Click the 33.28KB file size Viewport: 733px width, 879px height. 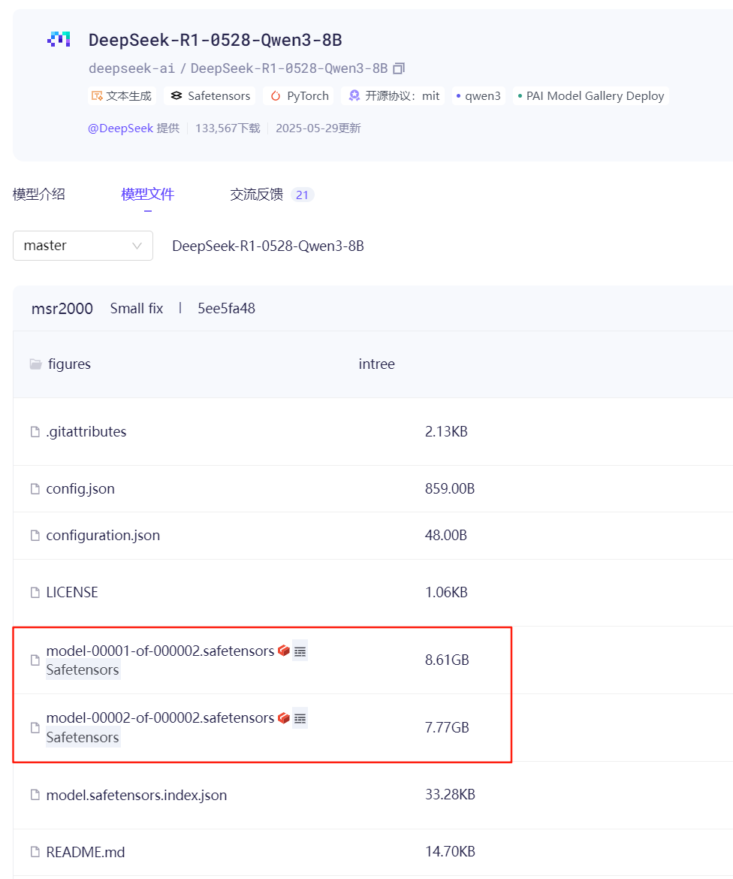(x=450, y=794)
